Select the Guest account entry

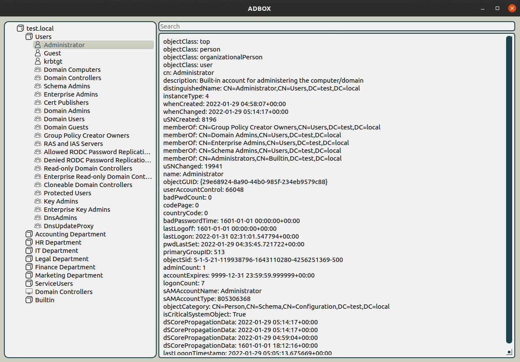coord(53,53)
